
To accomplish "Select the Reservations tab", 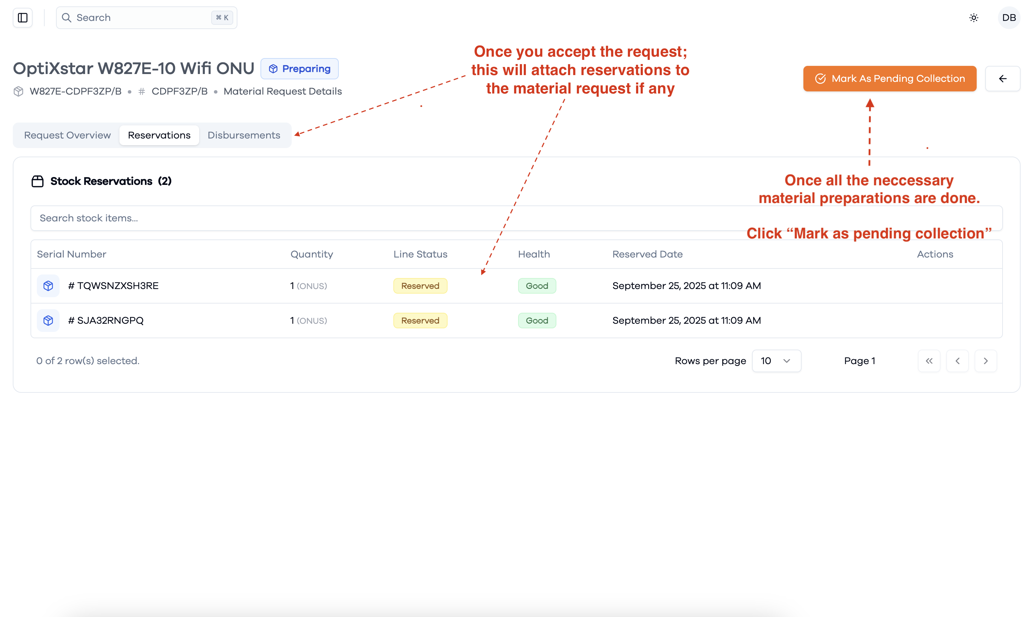I will pos(159,135).
